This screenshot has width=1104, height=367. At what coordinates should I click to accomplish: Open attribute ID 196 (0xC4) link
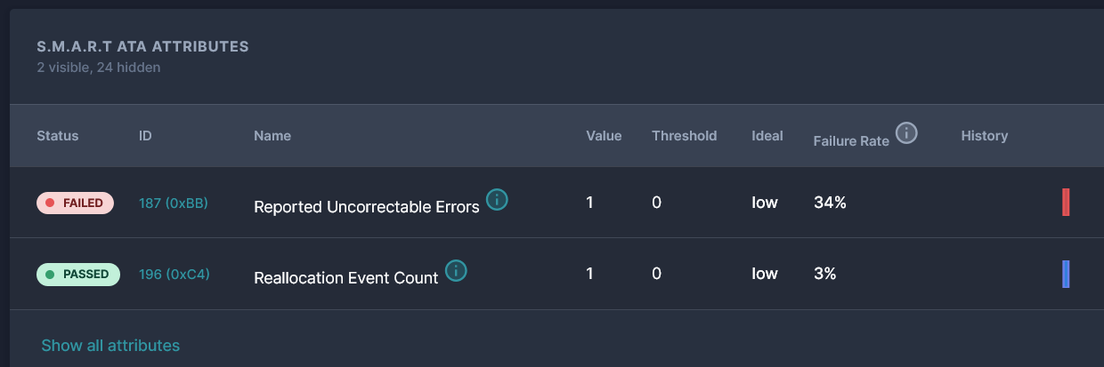click(x=175, y=275)
